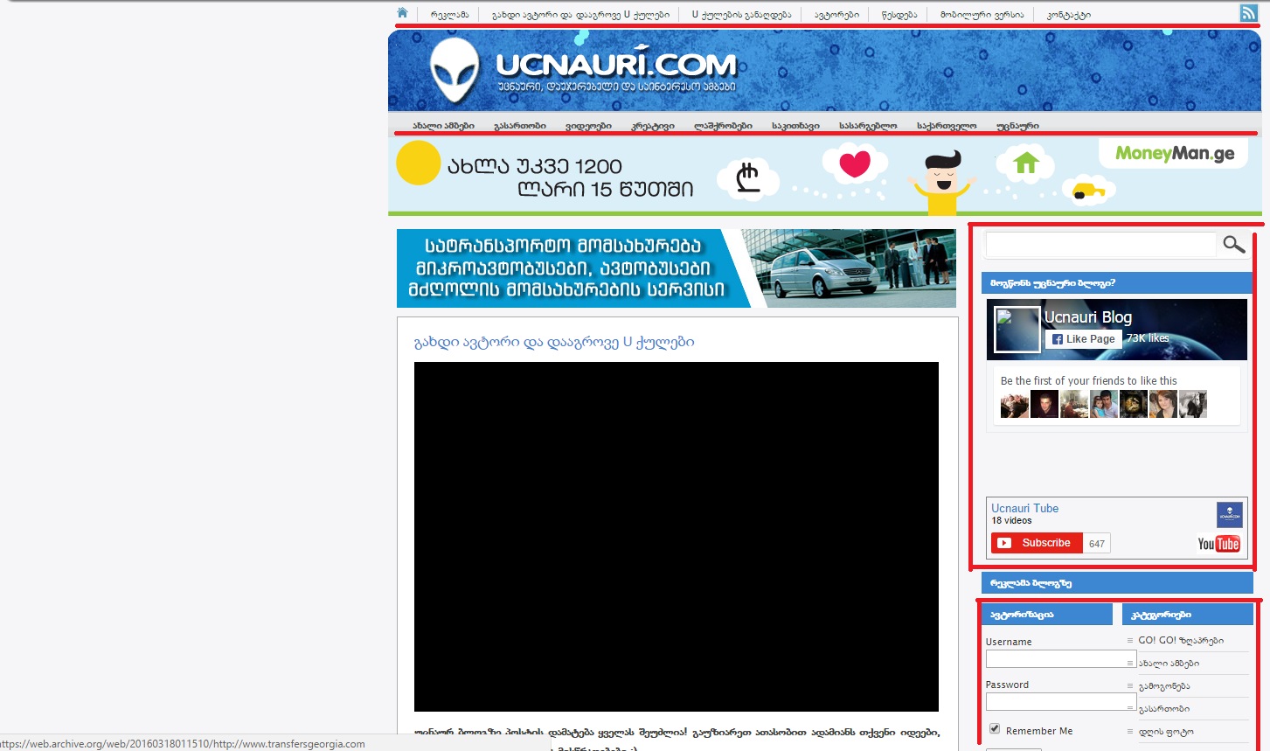Viewport: 1270px width, 751px height.
Task: Select the ახალი ამბები navigation tab
Action: 443,126
